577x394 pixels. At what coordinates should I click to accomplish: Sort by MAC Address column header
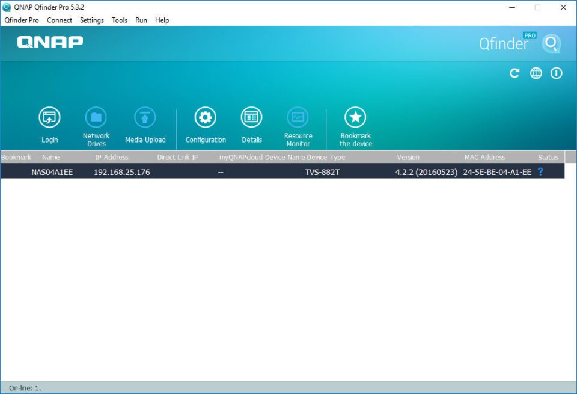[x=484, y=157]
